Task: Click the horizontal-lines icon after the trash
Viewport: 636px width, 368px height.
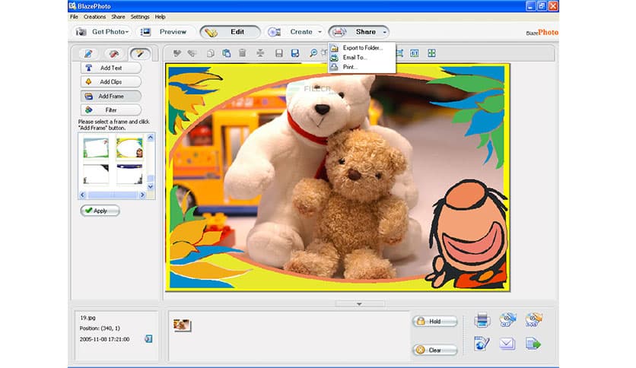Action: 260,53
